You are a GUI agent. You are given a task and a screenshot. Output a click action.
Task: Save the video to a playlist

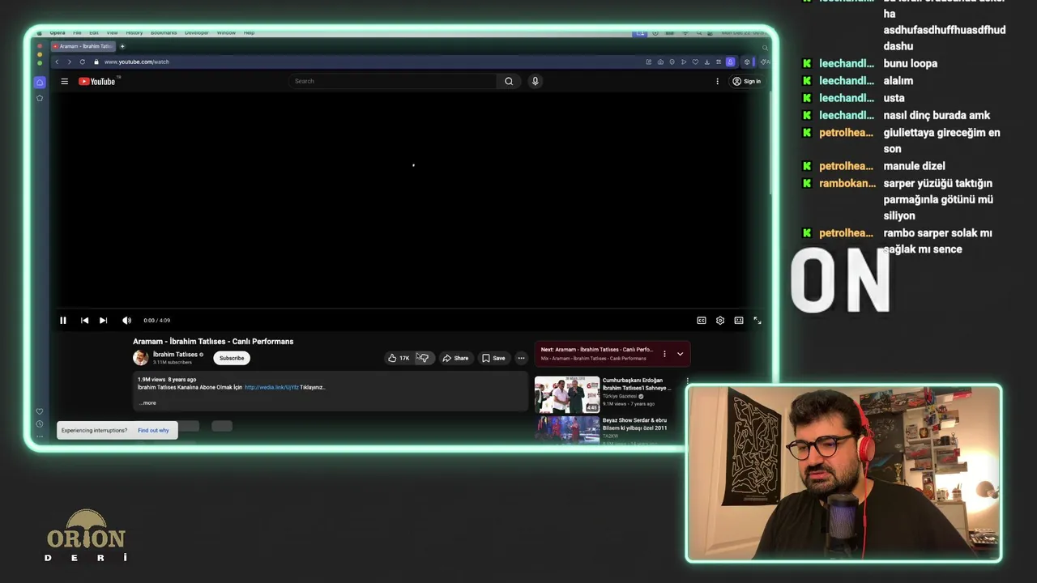click(493, 358)
